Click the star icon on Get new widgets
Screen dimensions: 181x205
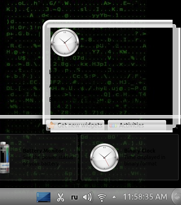(x=51, y=125)
